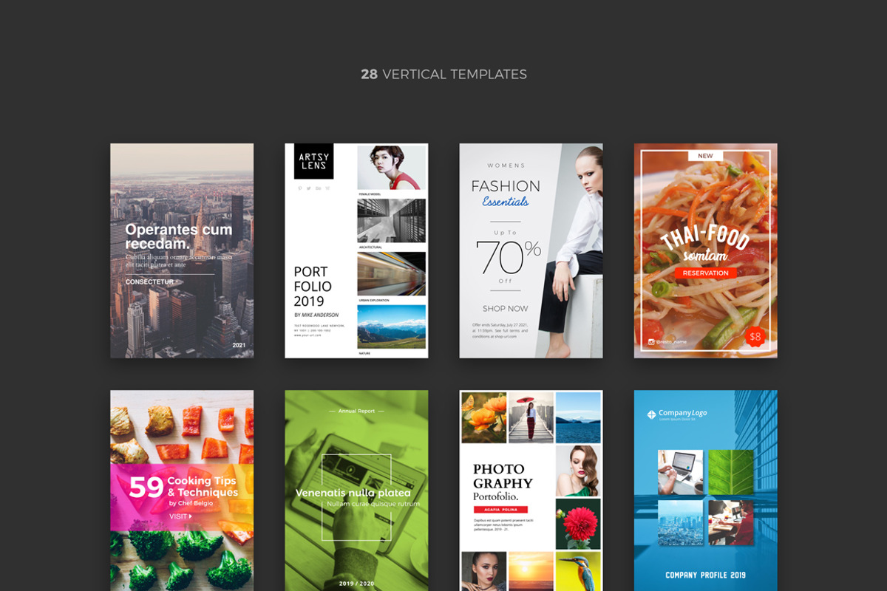
Task: Click the 'THAI-FOOD' title text
Action: pos(705,238)
